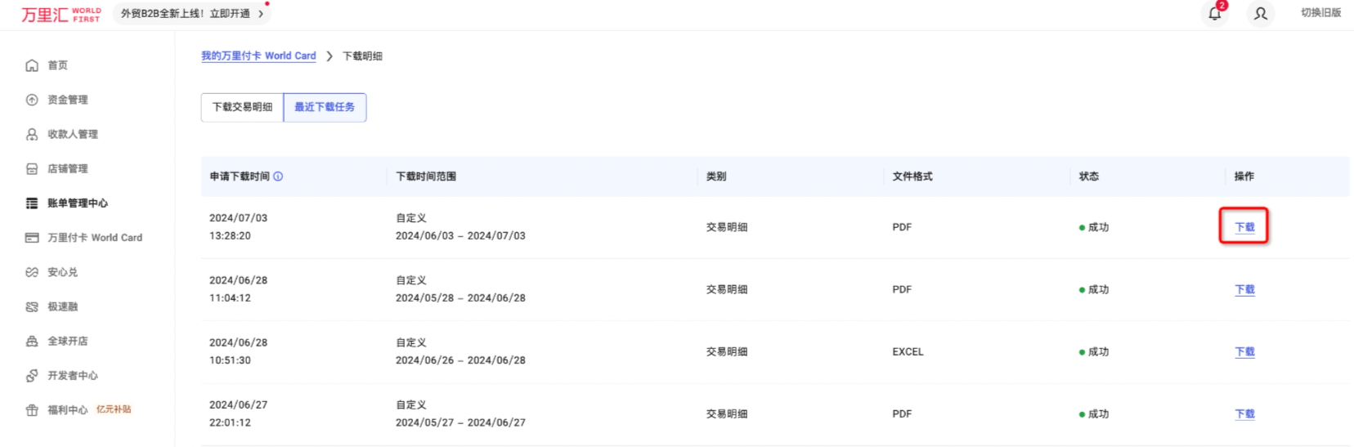
Task: Open the user profile icon
Action: pyautogui.click(x=1260, y=14)
